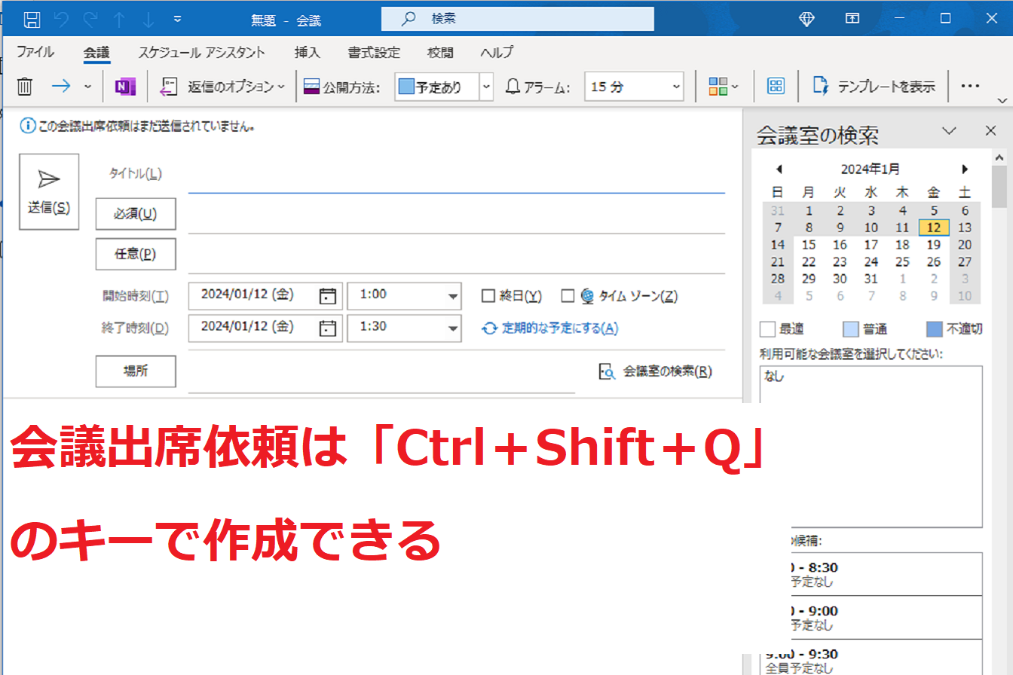This screenshot has height=675, width=1013.
Task: Select the delete (trash) icon
Action: point(24,86)
